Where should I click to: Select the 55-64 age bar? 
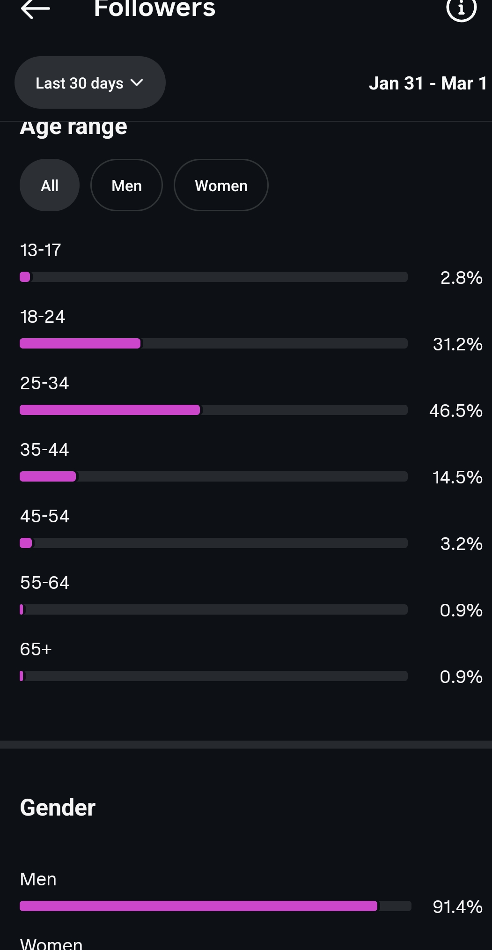pos(213,609)
